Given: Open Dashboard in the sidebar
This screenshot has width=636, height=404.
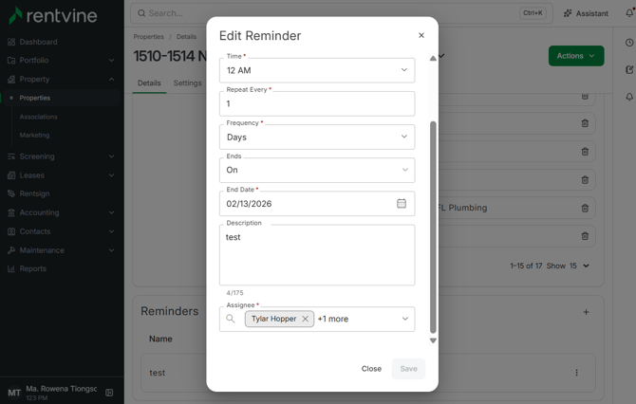Looking at the screenshot, I should 38,42.
